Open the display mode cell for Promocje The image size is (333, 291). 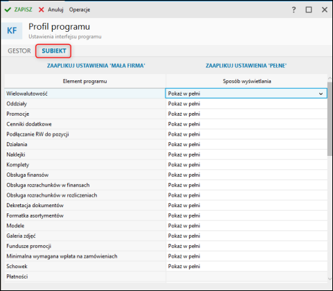(x=246, y=114)
